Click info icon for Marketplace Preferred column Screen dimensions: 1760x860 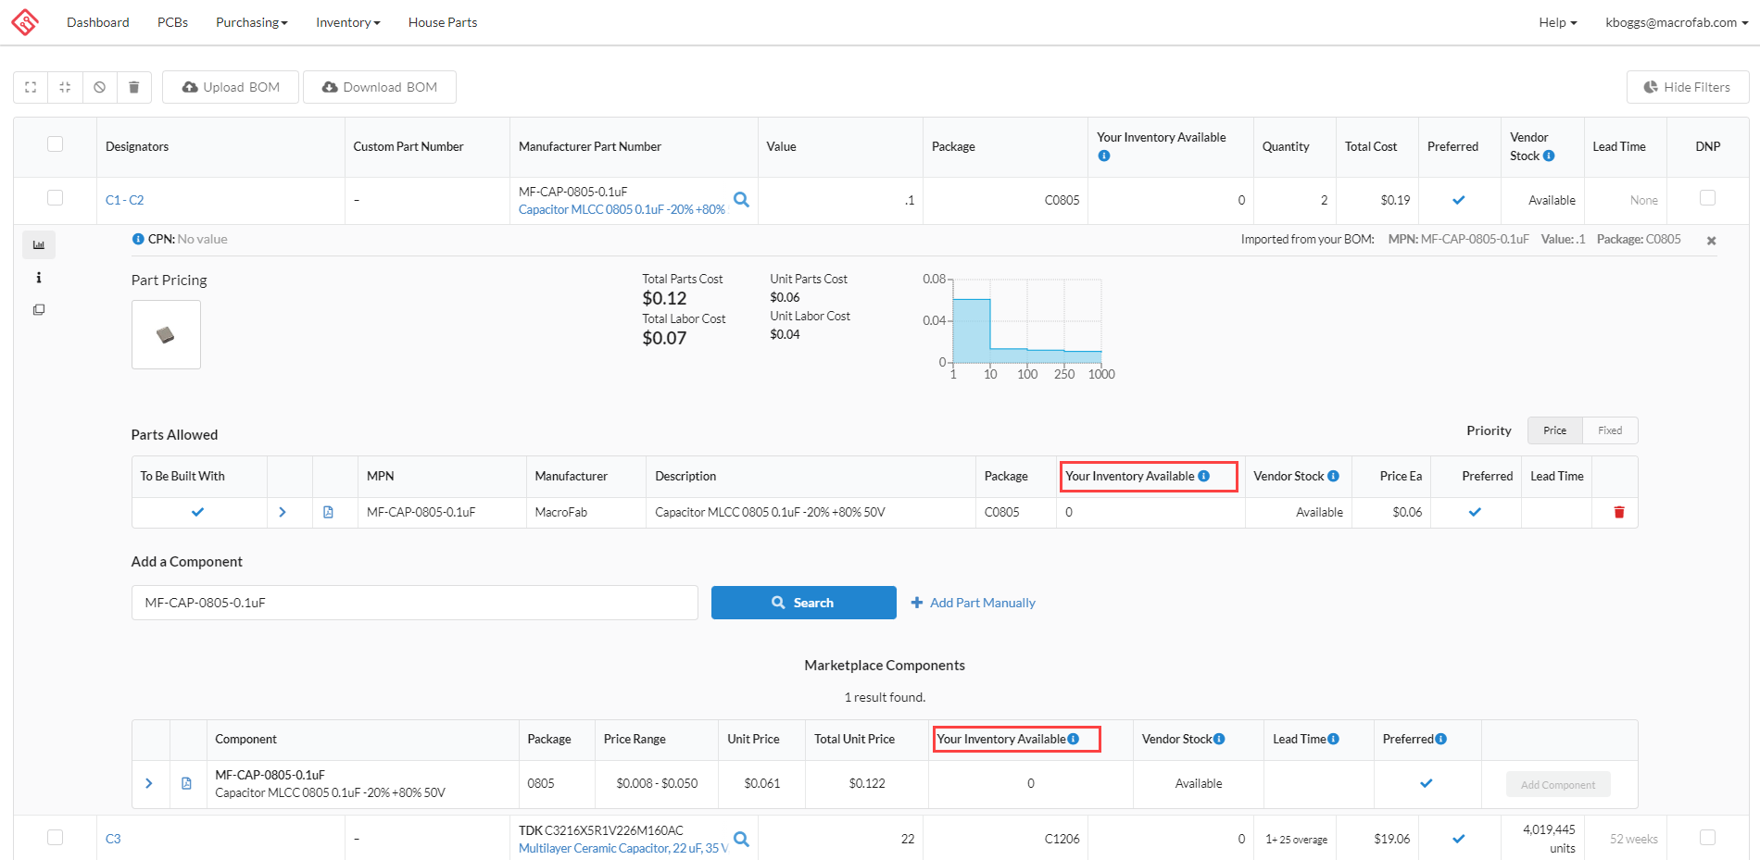[1440, 739]
